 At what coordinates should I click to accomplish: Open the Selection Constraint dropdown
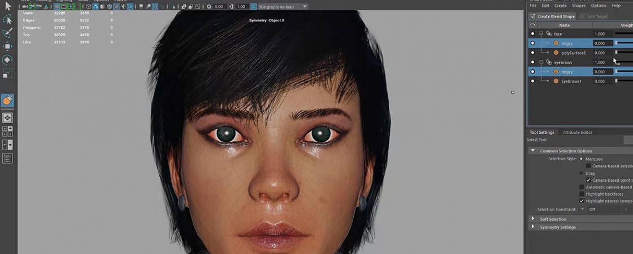(x=583, y=209)
